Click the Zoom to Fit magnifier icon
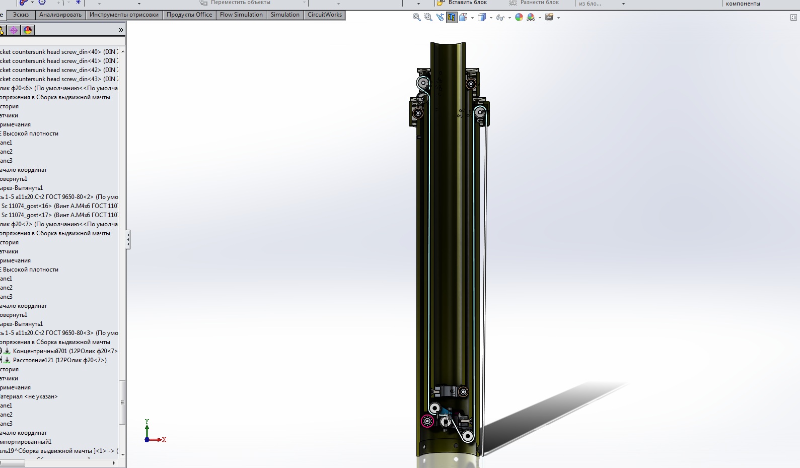This screenshot has height=468, width=800. [x=416, y=17]
